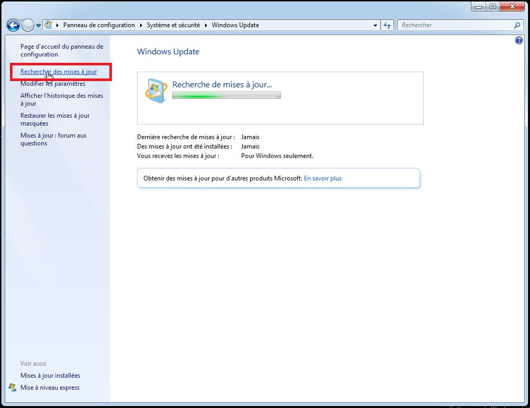The width and height of the screenshot is (530, 408).
Task: Expand the arrow before Panneau de configuration
Action: (58, 25)
